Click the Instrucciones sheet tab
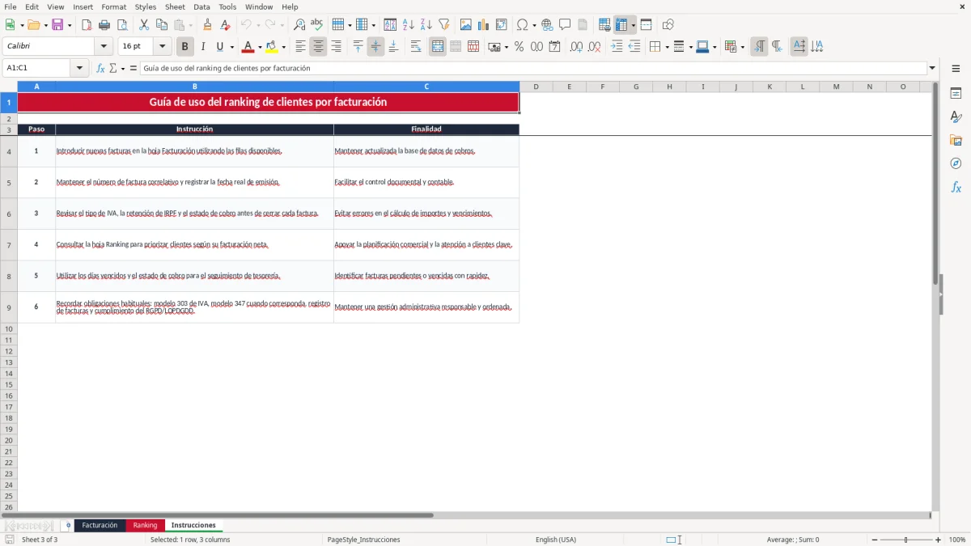Viewport: 971px width, 546px height. pos(193,526)
